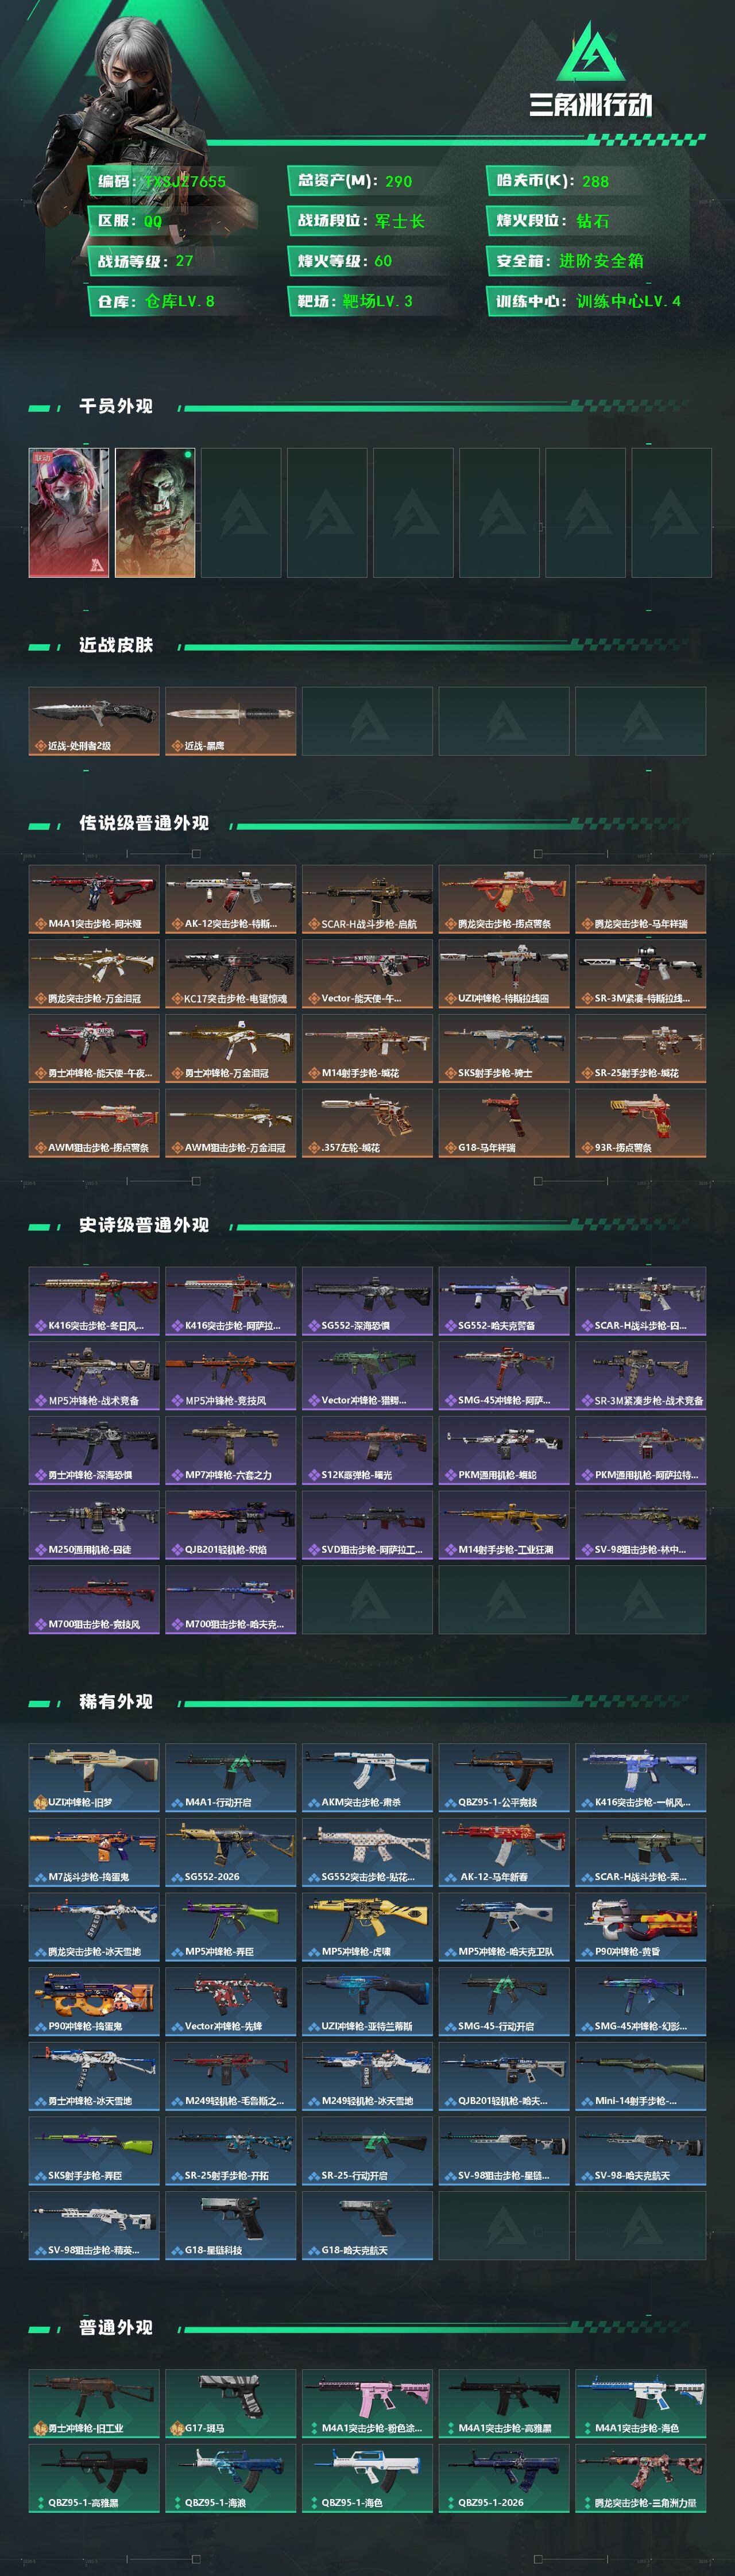
Task: Pick the M4A1突击步枪-粉色 pink rifle skin
Action: (x=367, y=2403)
